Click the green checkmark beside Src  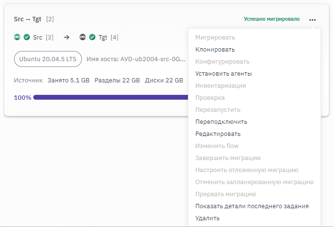(x=27, y=37)
